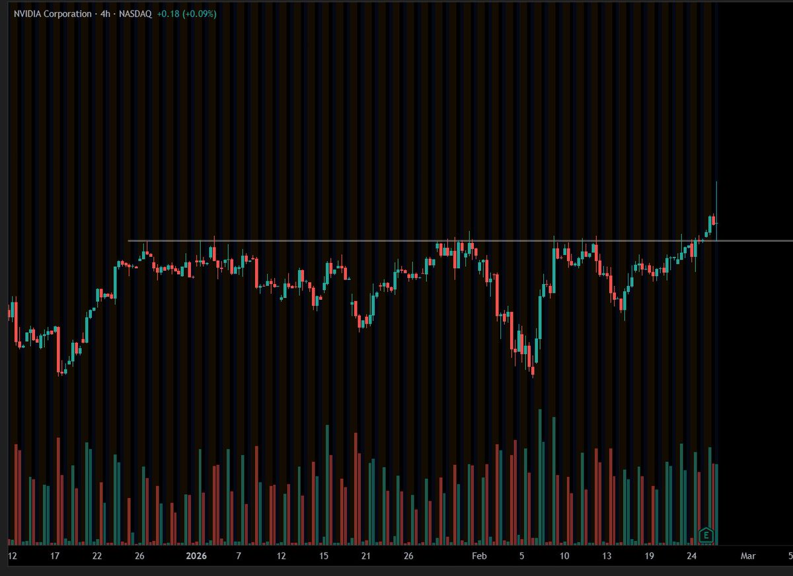The height and width of the screenshot is (576, 793).
Task: Click the Mar label on time axis
Action: (747, 556)
